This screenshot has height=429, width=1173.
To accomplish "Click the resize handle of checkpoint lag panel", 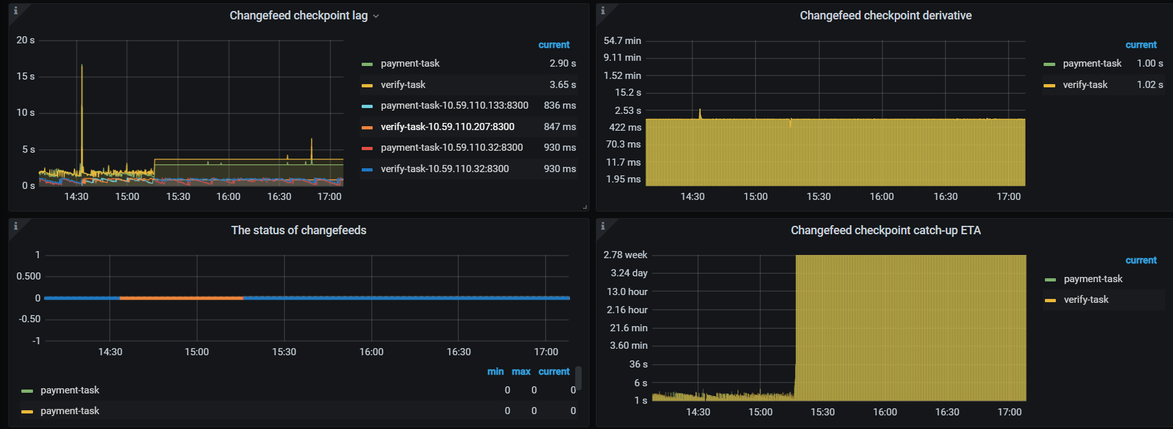I will pos(585,207).
